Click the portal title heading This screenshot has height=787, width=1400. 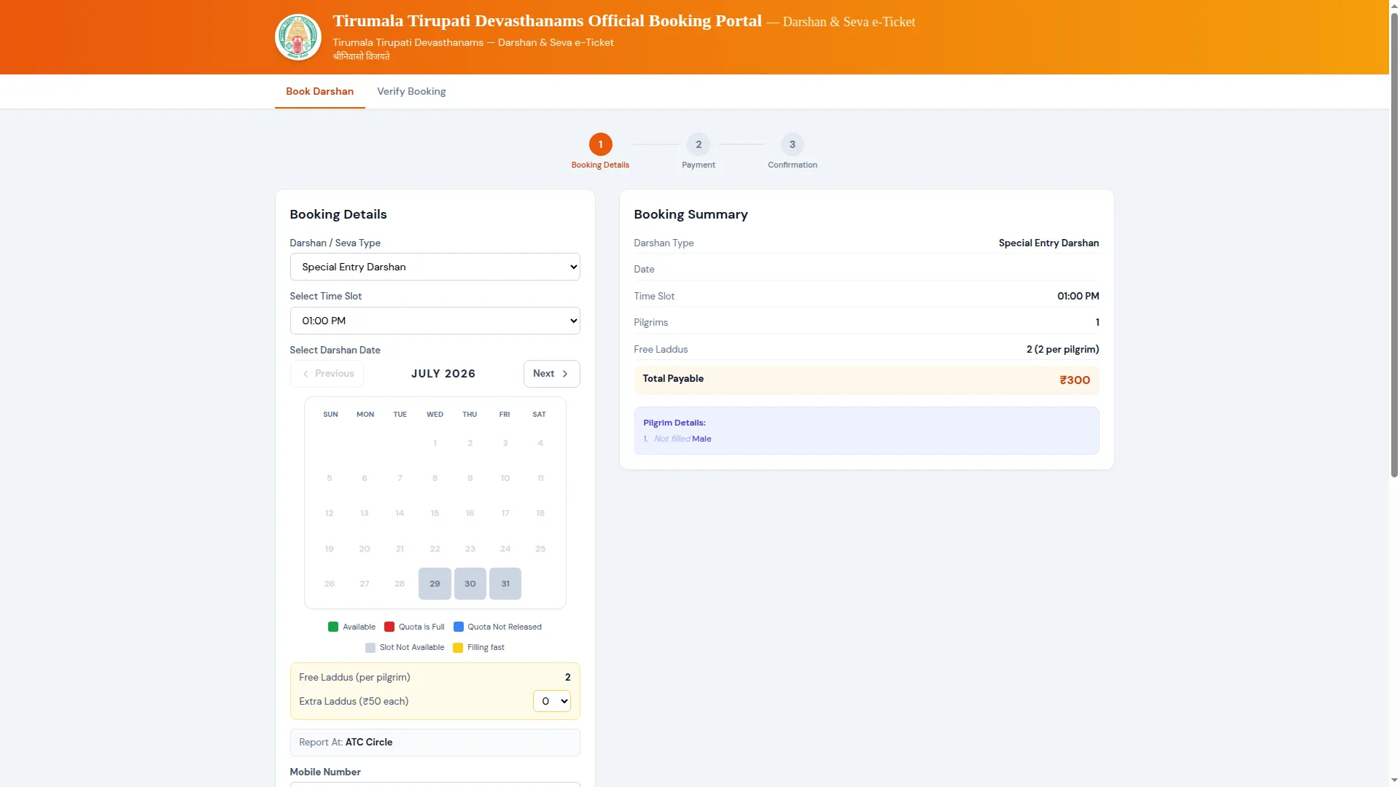pyautogui.click(x=547, y=20)
